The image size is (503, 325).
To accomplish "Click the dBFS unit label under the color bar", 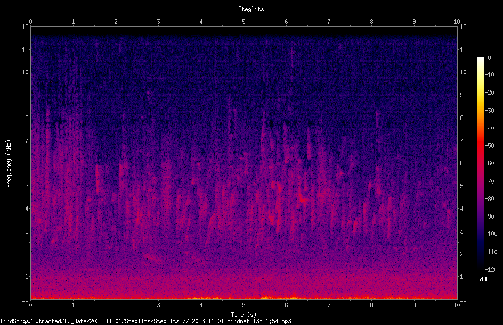I will (x=486, y=279).
